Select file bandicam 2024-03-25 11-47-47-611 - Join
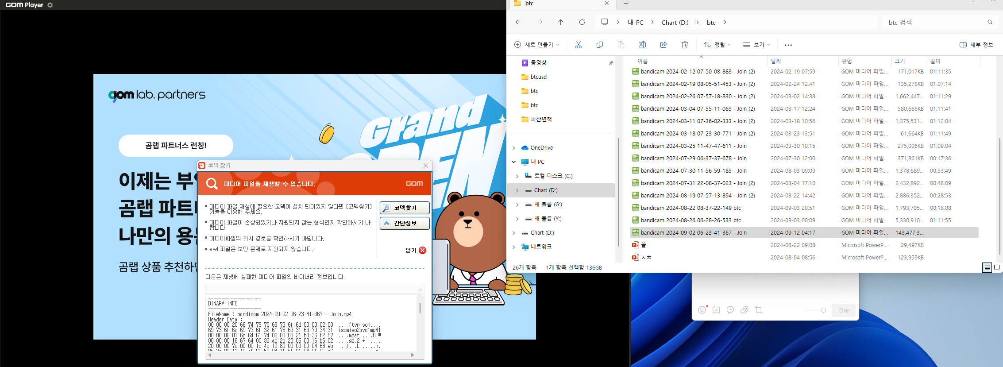 pos(694,146)
